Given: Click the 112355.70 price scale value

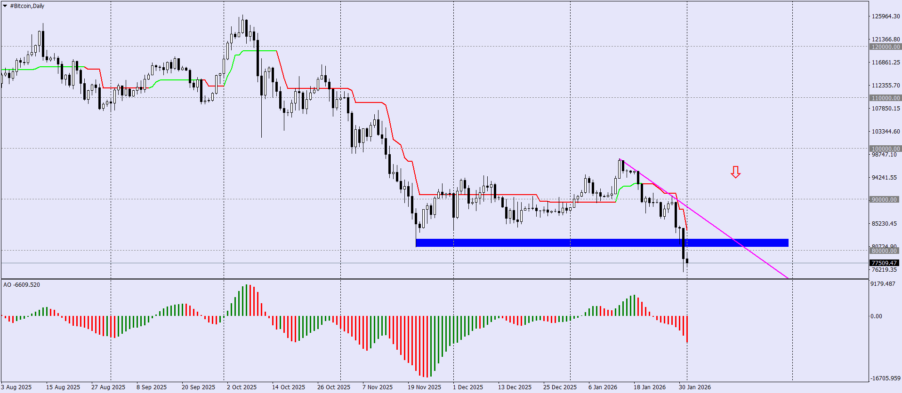Looking at the screenshot, I should point(886,85).
